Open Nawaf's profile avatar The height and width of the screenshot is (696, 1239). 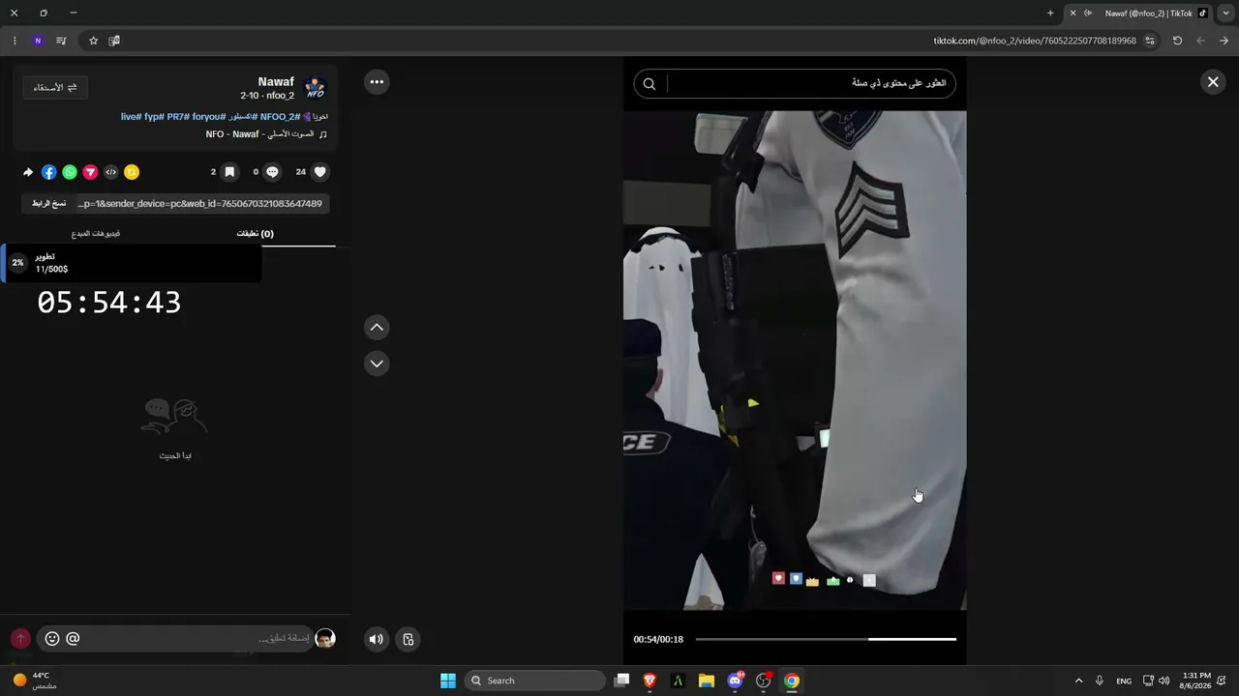315,89
